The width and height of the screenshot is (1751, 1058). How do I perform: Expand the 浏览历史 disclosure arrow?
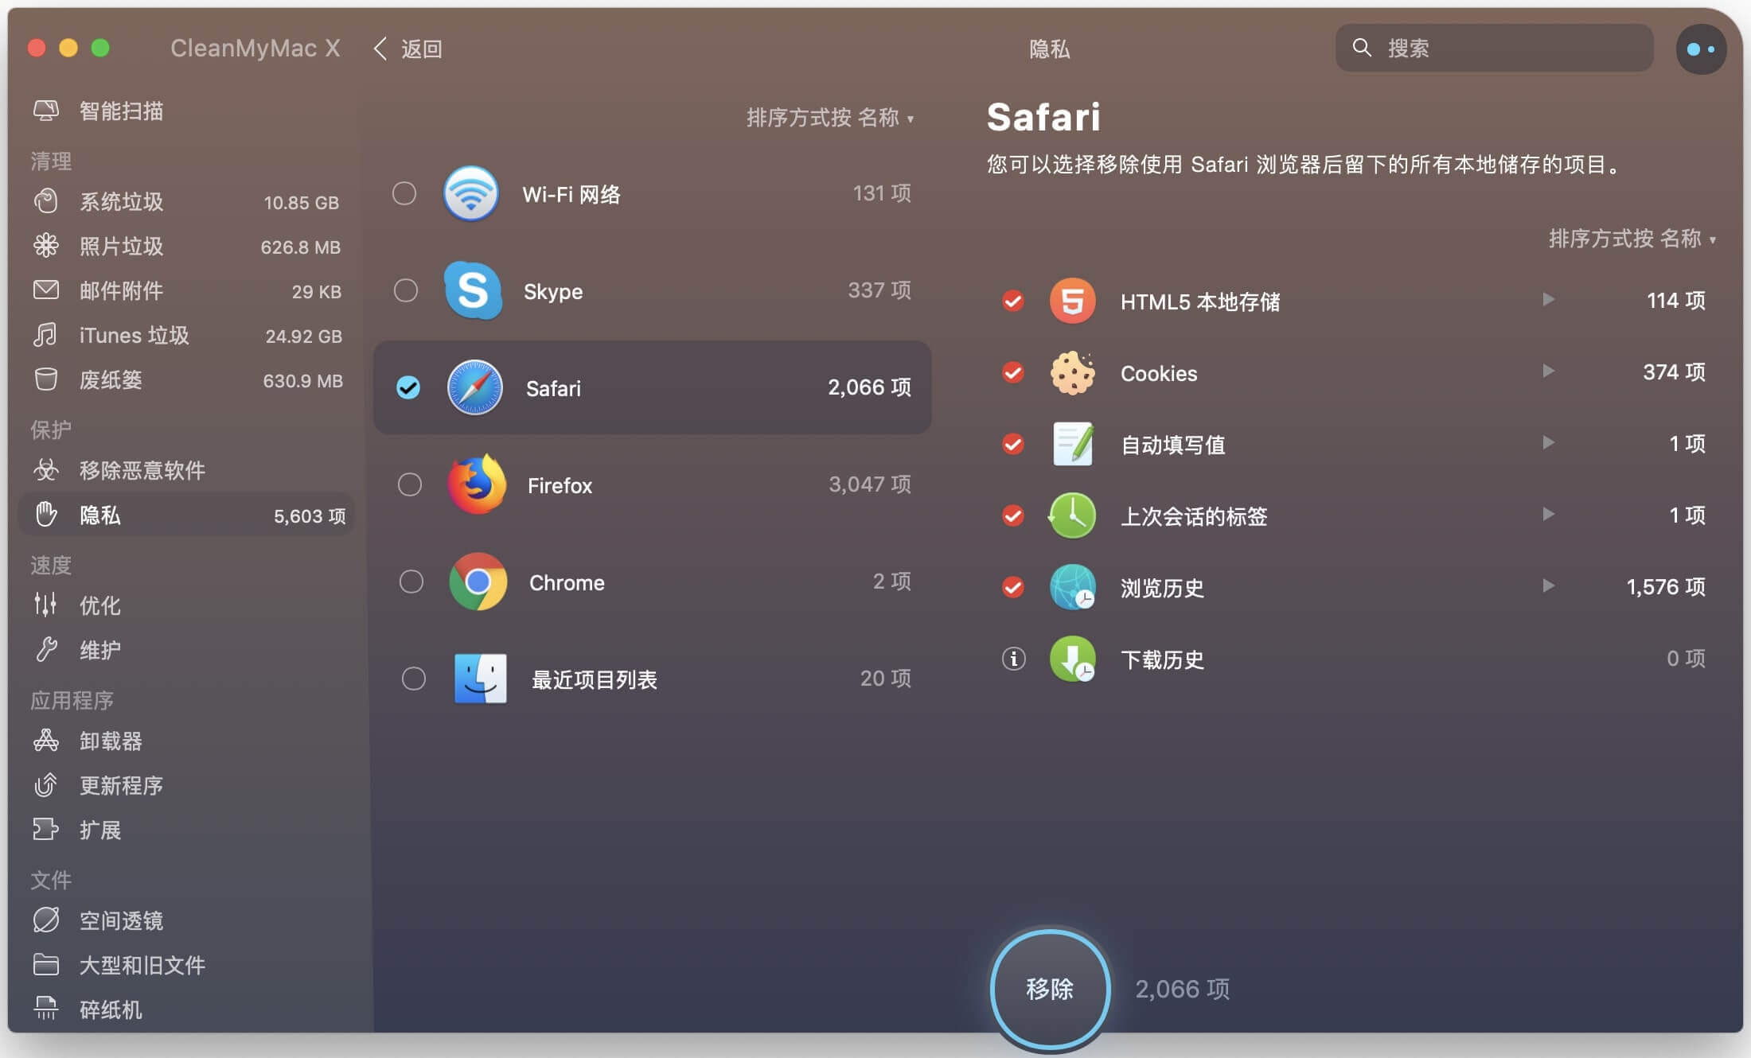[x=1548, y=586]
